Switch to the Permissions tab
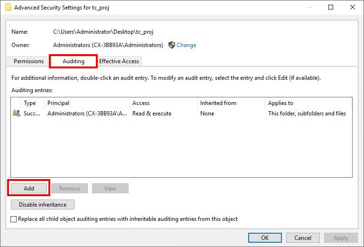This screenshot has width=364, height=247. click(28, 61)
